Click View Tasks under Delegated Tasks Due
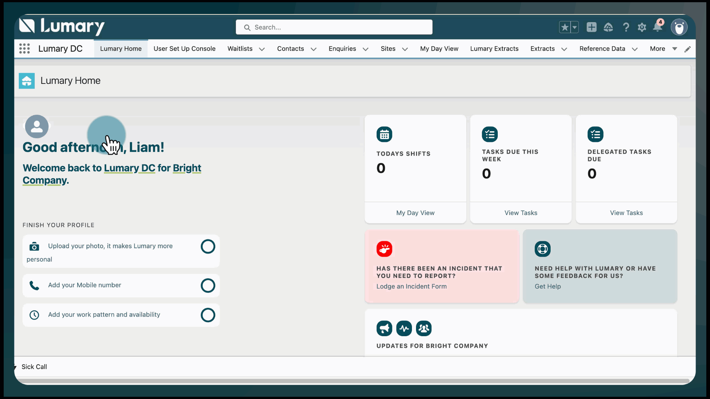 [x=626, y=213]
